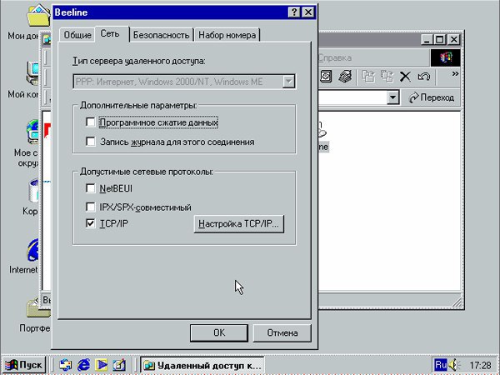Screen dimensions: 500x375
Task: Enable Программное сжатие данных checkbox
Action: (x=91, y=122)
